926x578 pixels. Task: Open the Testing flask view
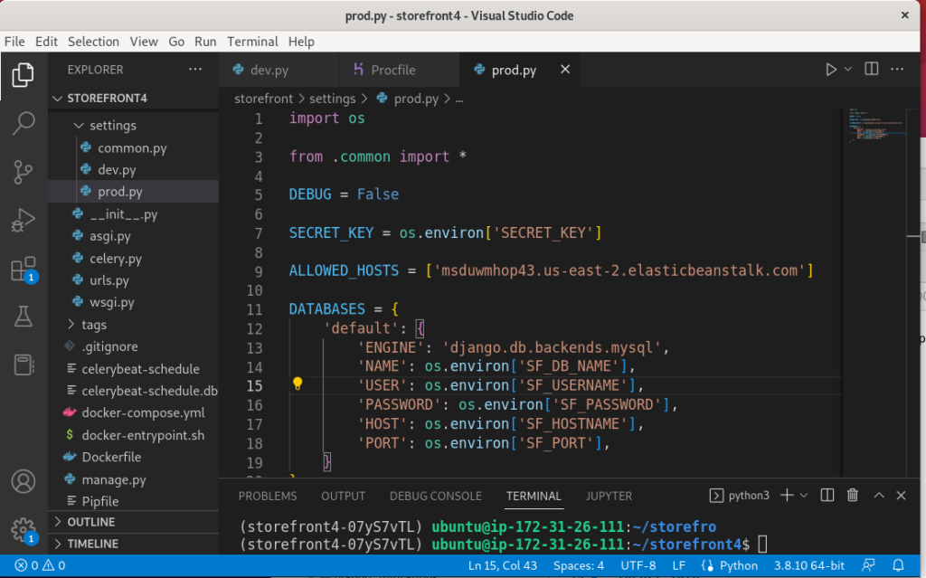pyautogui.click(x=23, y=317)
